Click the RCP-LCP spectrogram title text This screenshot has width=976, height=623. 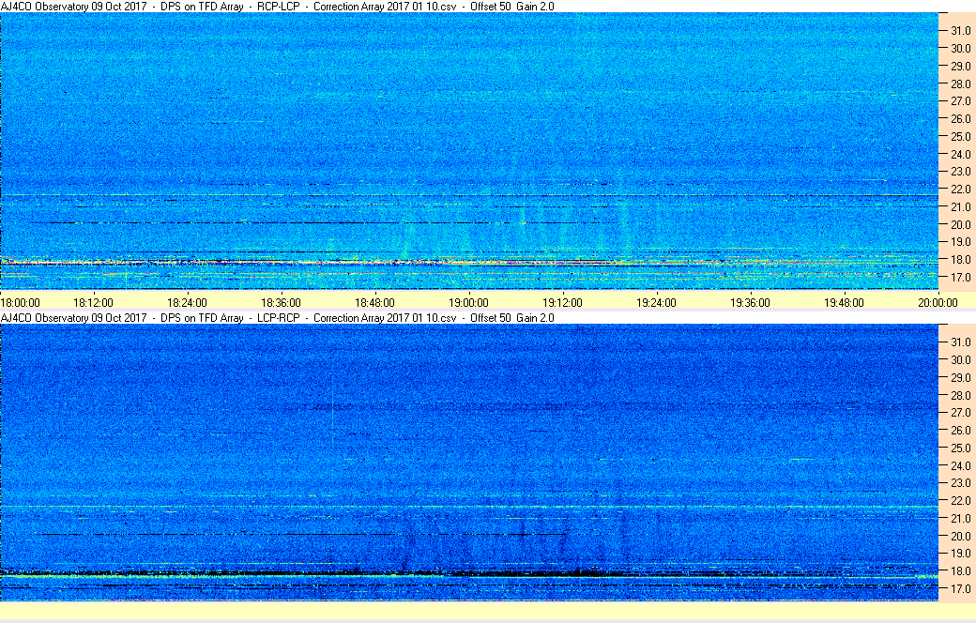coord(278,7)
